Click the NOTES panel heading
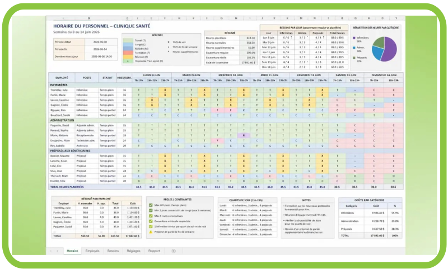The height and width of the screenshot is (269, 448). pyautogui.click(x=306, y=201)
